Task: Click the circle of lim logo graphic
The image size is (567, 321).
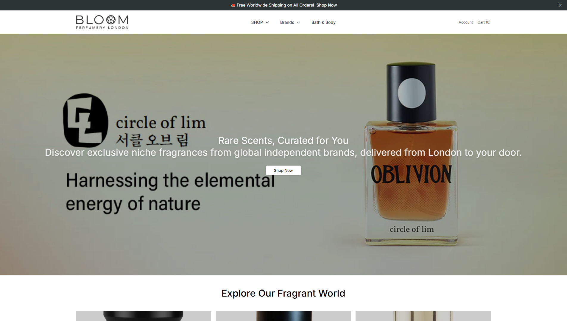Action: 85,120
